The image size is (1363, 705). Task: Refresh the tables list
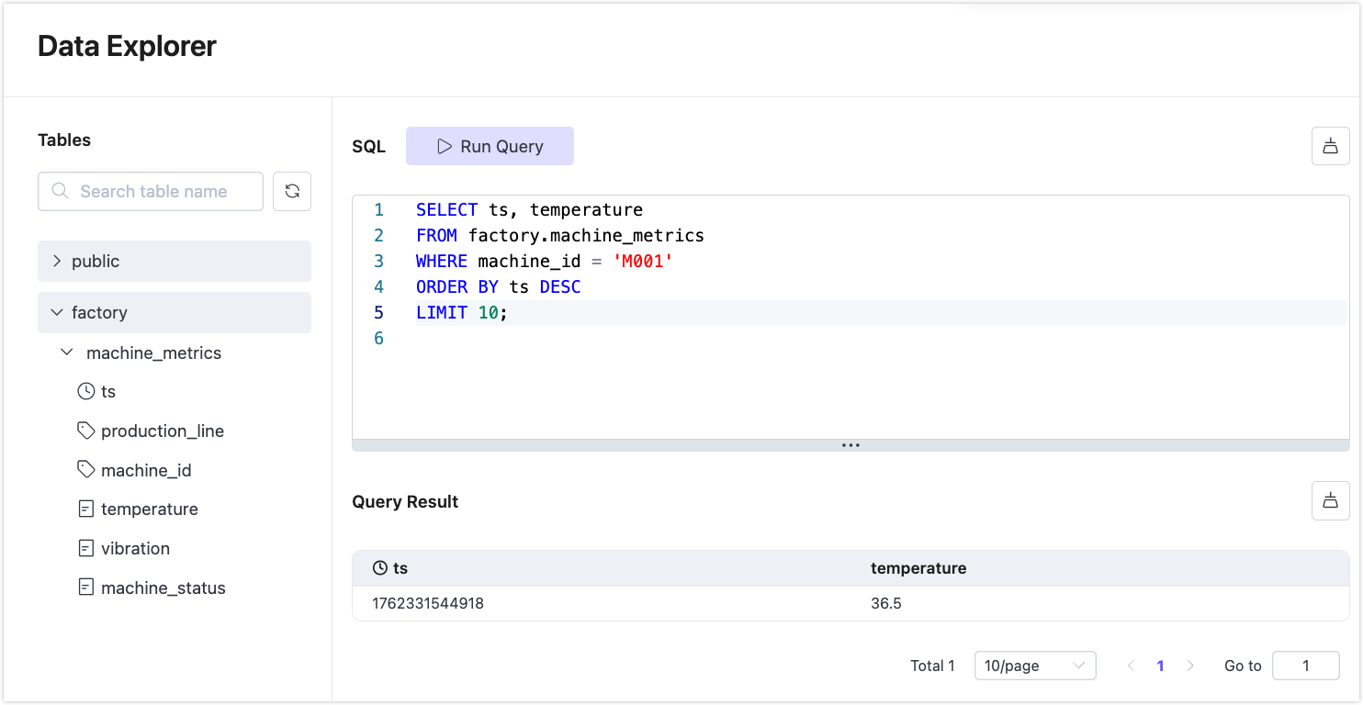292,191
